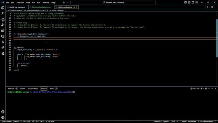Open errors and warnings status indicator
The image size is (218, 123).
35,122
